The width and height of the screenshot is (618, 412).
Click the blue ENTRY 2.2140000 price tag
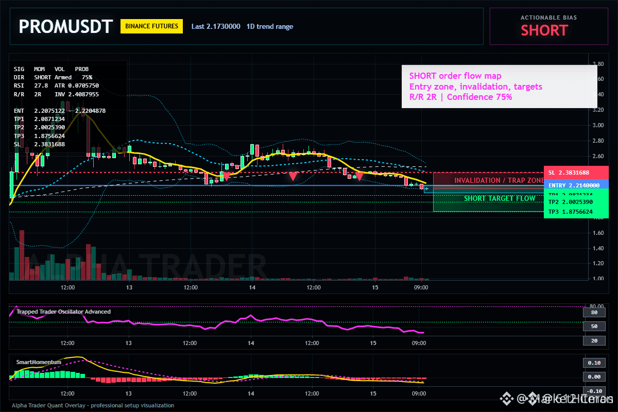point(576,185)
